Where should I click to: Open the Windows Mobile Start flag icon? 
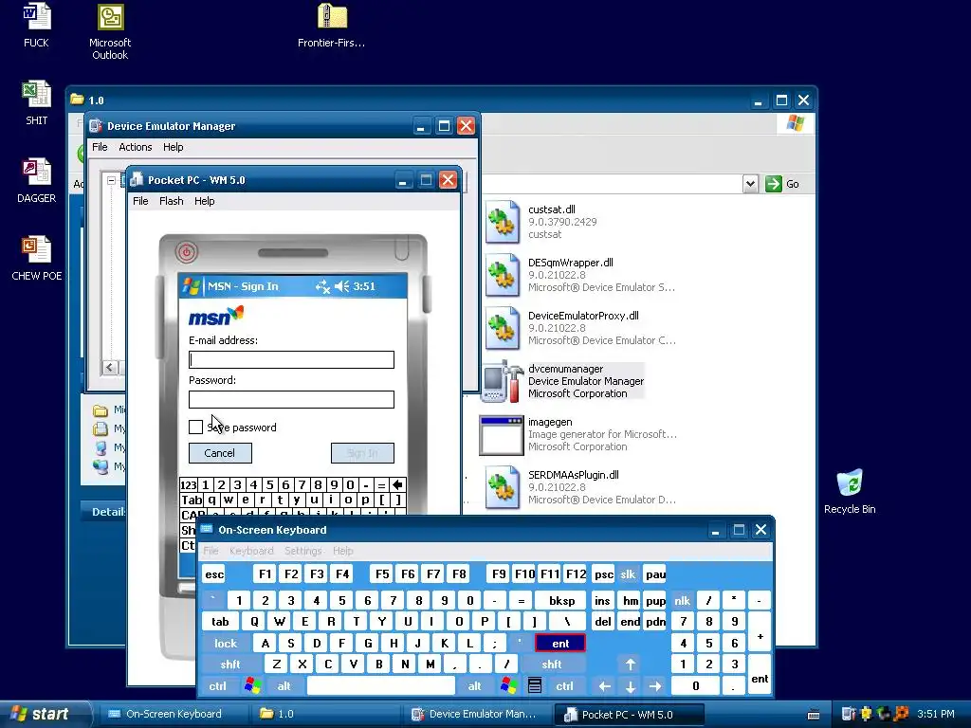(x=192, y=286)
